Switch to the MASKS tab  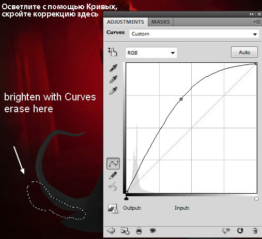[161, 22]
